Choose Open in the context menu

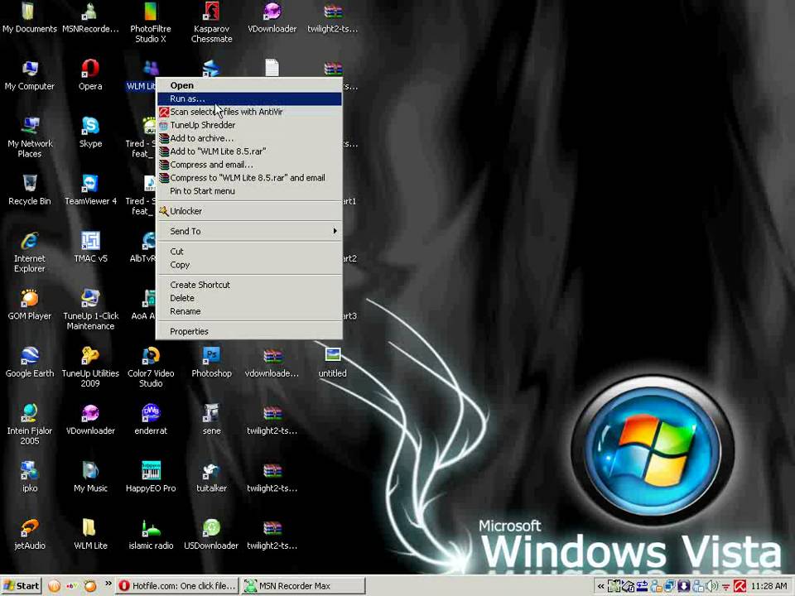coord(249,85)
